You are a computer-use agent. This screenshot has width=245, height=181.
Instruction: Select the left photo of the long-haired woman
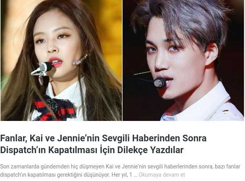[61, 60]
